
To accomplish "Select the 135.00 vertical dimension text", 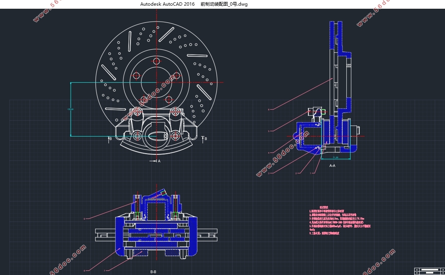I will click(x=70, y=110).
